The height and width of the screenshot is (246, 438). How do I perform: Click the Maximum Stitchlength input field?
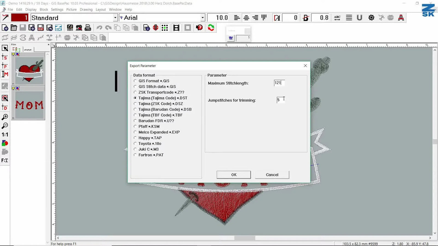click(x=279, y=83)
